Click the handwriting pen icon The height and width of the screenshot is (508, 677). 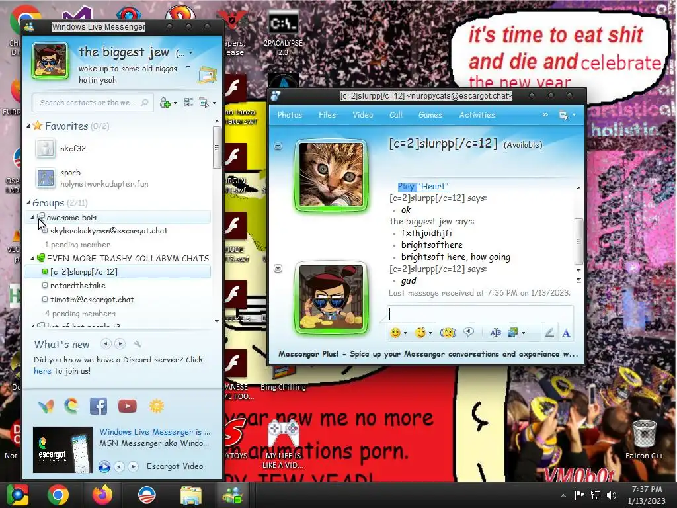tap(549, 333)
